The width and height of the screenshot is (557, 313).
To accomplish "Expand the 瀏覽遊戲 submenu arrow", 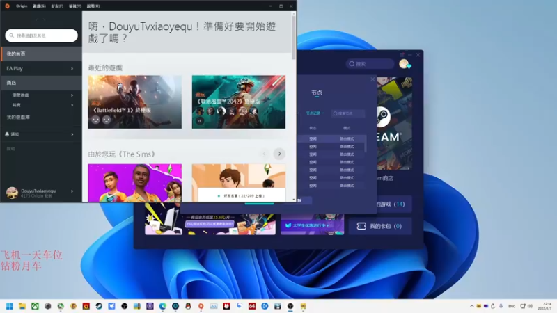I will (x=72, y=95).
